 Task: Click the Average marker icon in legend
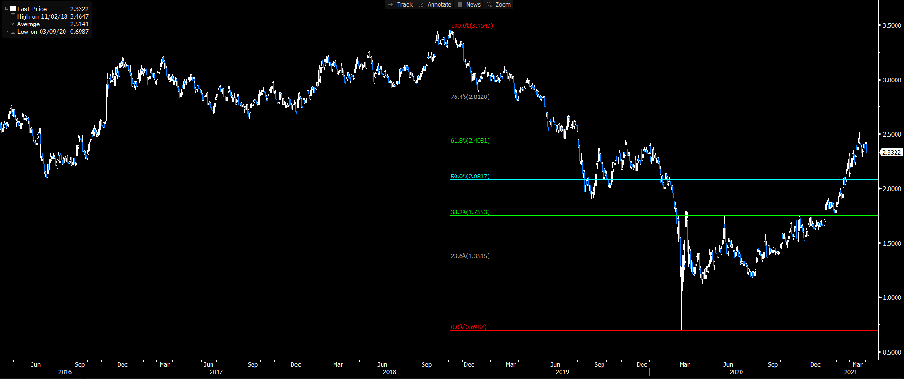(x=13, y=24)
